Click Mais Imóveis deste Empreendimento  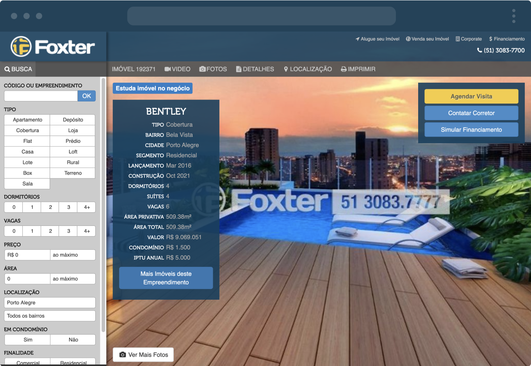pos(166,278)
